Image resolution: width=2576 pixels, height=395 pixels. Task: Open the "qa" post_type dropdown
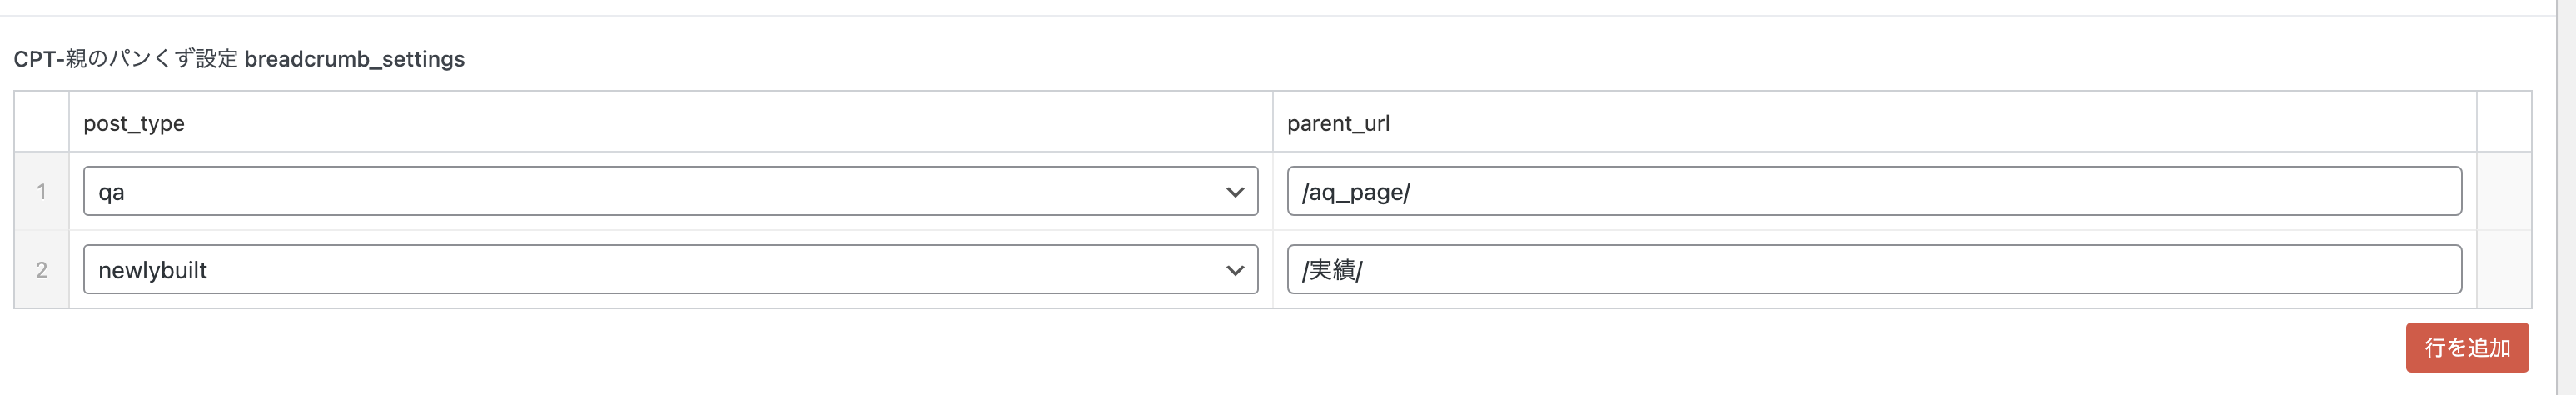670,191
